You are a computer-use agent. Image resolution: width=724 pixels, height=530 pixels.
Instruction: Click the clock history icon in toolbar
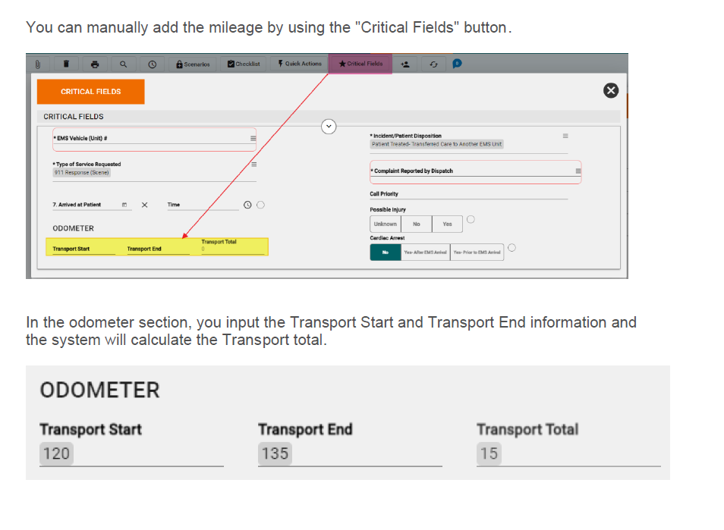tap(152, 64)
